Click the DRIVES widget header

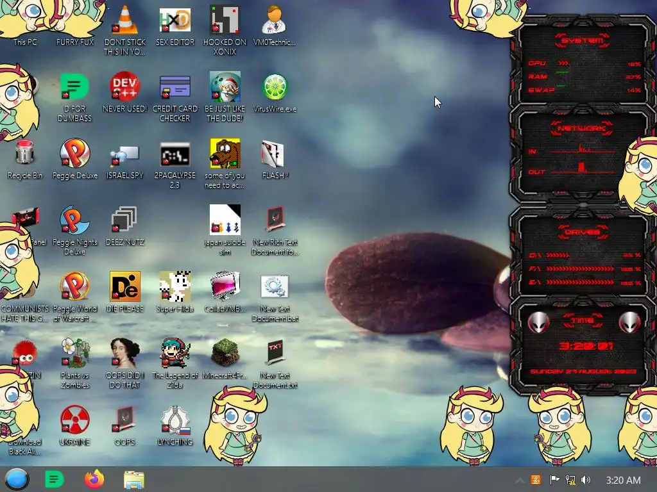click(582, 232)
